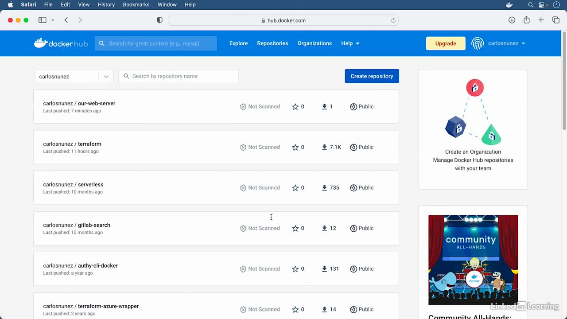Go back with Safari's back arrow
The width and height of the screenshot is (567, 319).
pos(66,20)
